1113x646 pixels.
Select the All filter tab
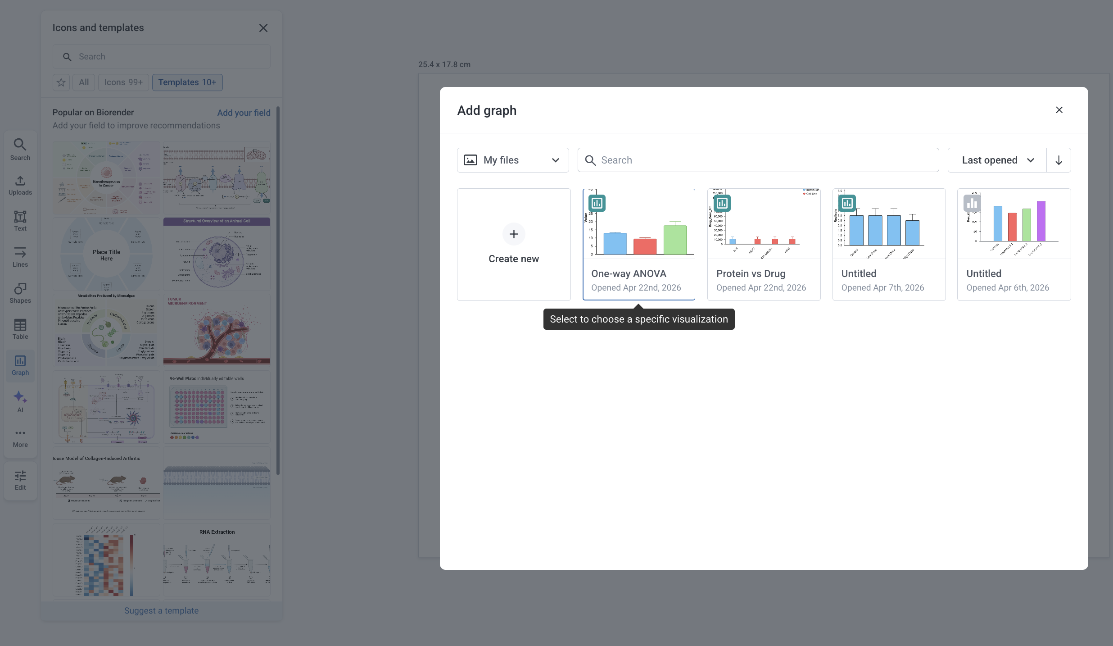[x=84, y=82]
